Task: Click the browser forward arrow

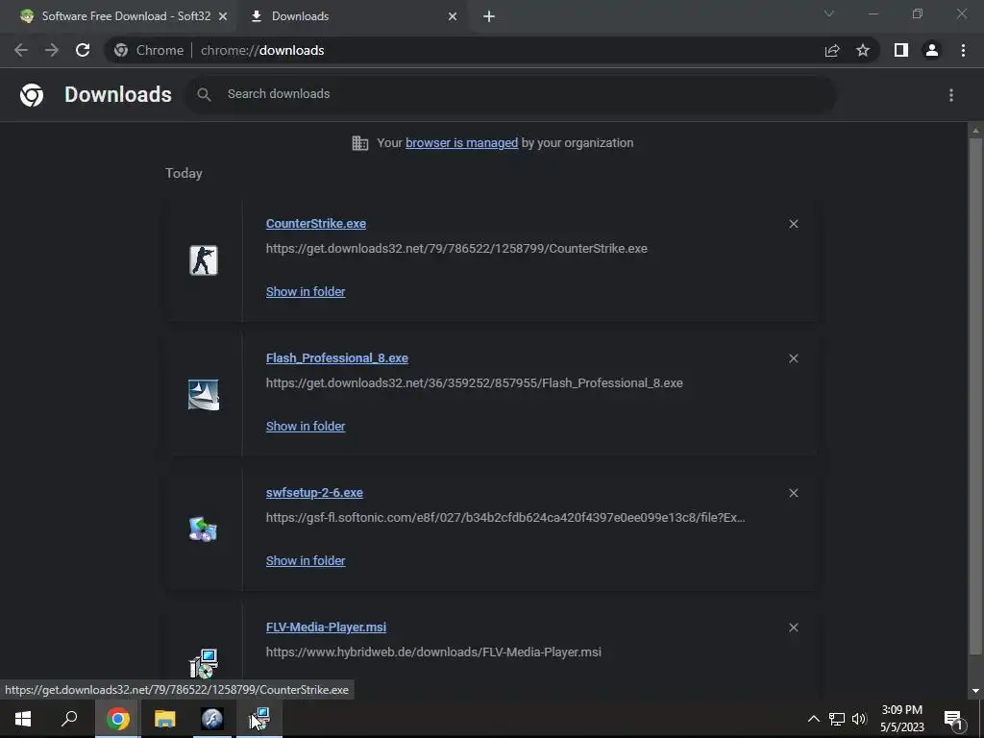Action: pos(52,50)
